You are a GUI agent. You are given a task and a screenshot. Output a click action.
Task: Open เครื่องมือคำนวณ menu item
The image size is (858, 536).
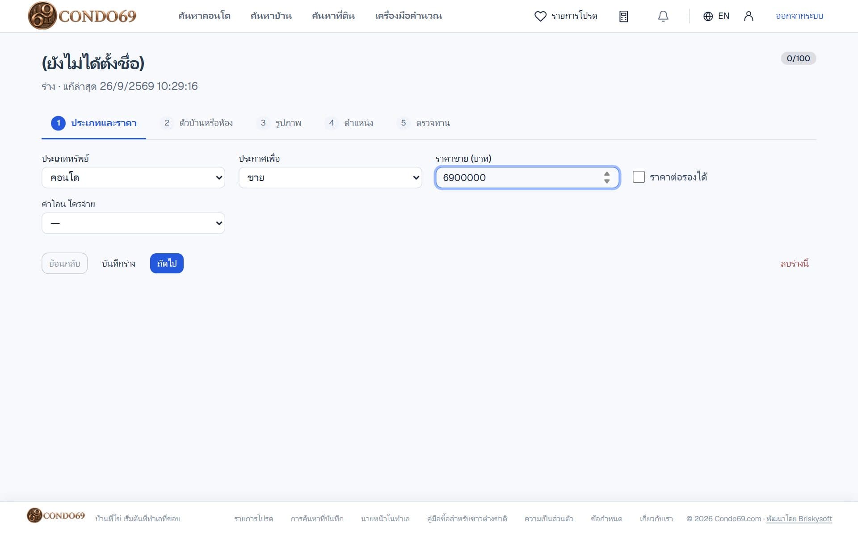[408, 16]
